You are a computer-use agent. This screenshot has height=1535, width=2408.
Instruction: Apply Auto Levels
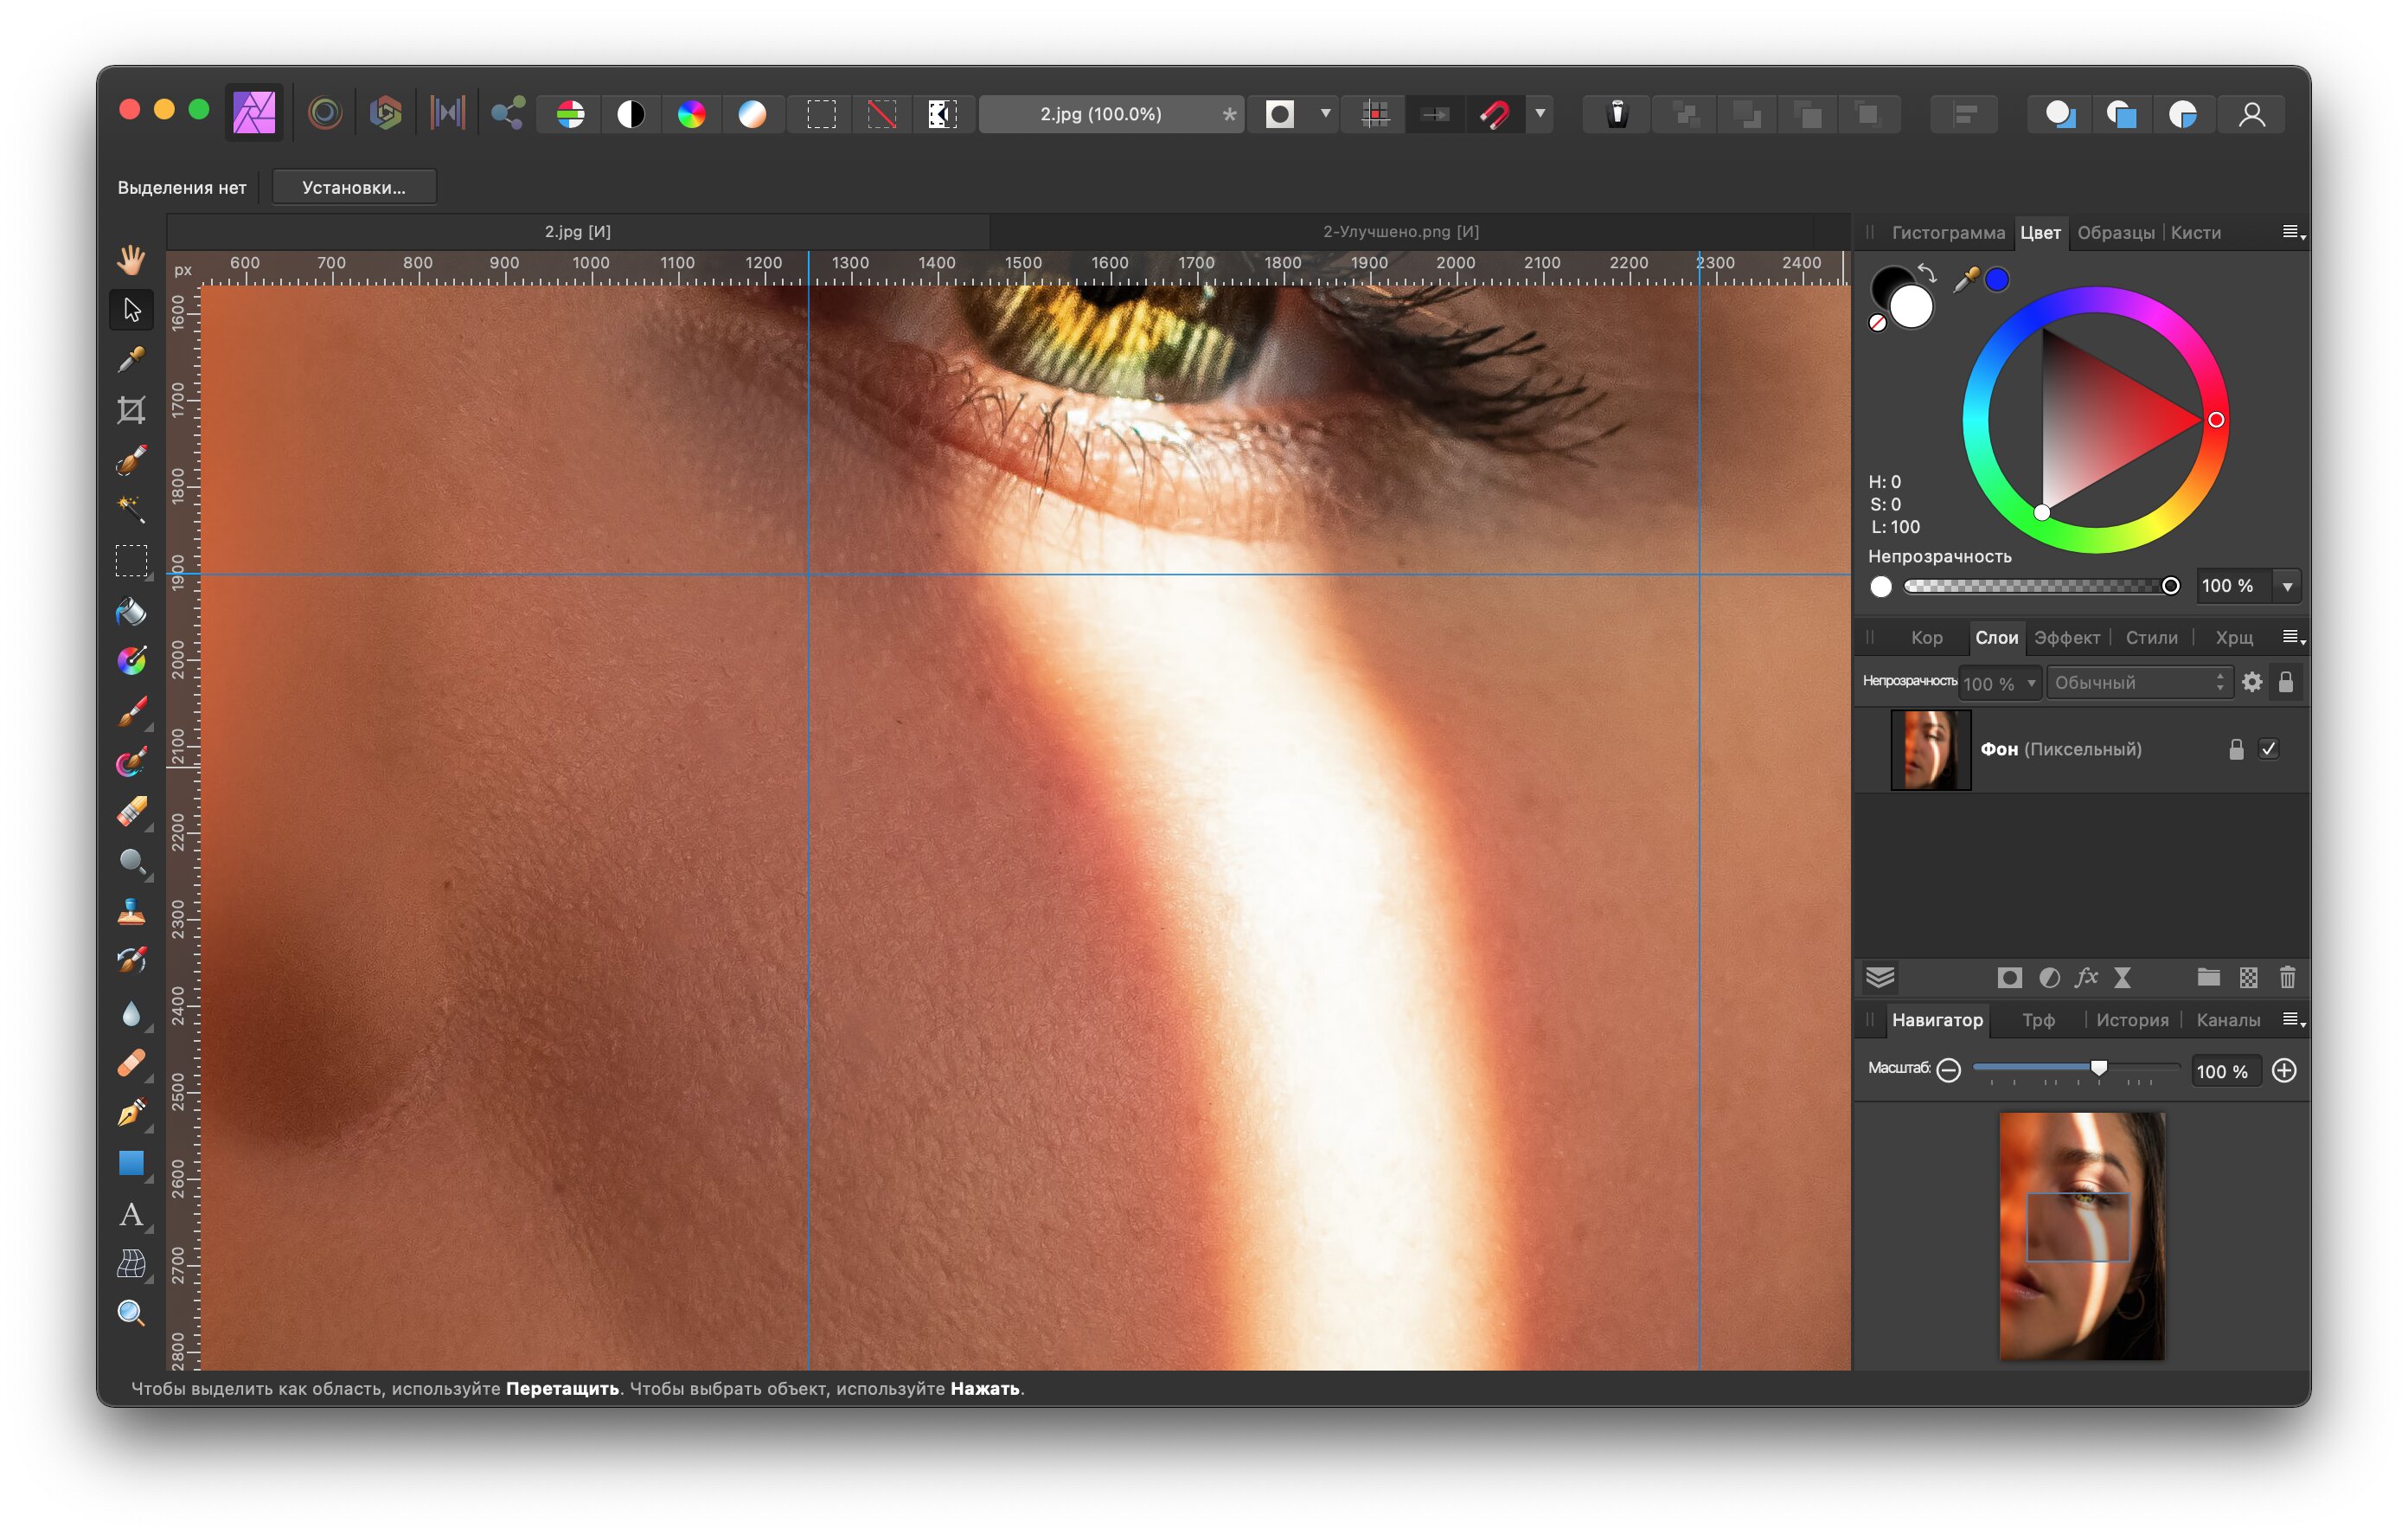pyautogui.click(x=570, y=114)
